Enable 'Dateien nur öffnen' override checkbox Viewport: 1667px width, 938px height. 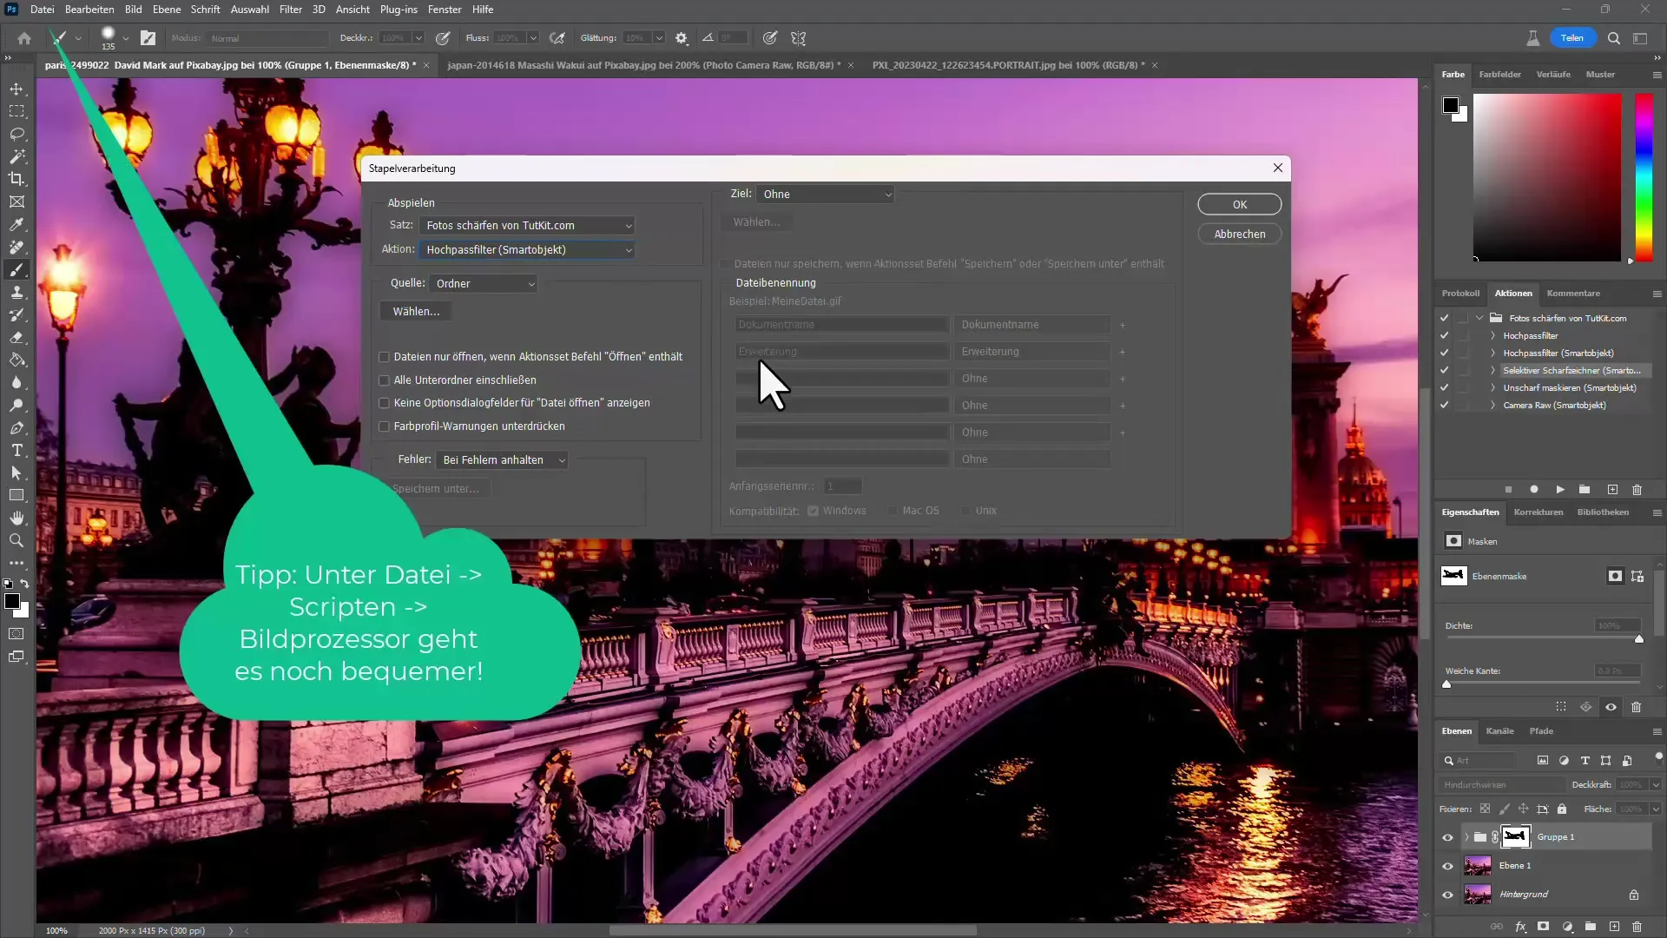tap(384, 357)
